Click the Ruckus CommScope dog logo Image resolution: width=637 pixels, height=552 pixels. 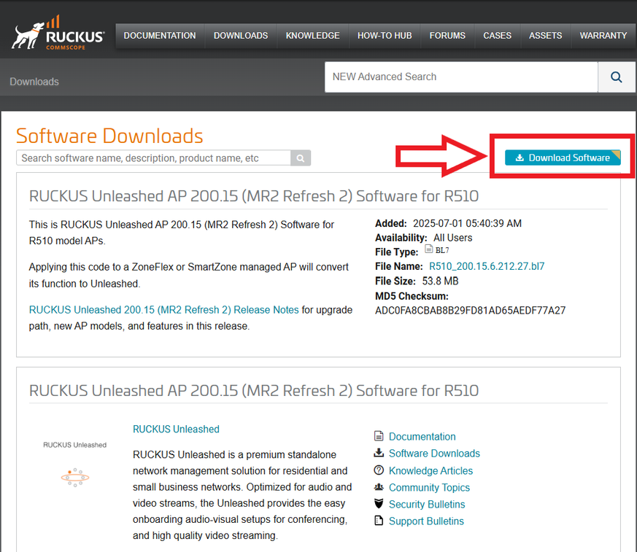click(58, 35)
